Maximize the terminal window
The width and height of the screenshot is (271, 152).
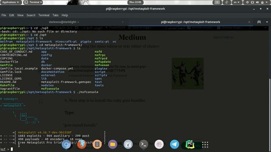point(261,9)
